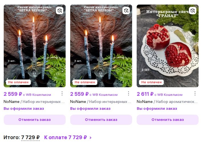The image size is (208, 144).
Task: Click 'Не оплачен' badge on first card
Action: click(x=18, y=82)
